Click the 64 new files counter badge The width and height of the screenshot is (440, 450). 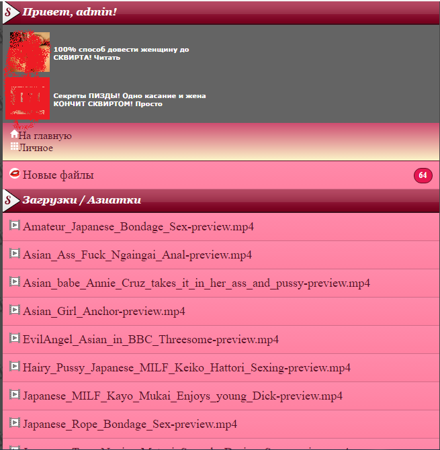(423, 175)
